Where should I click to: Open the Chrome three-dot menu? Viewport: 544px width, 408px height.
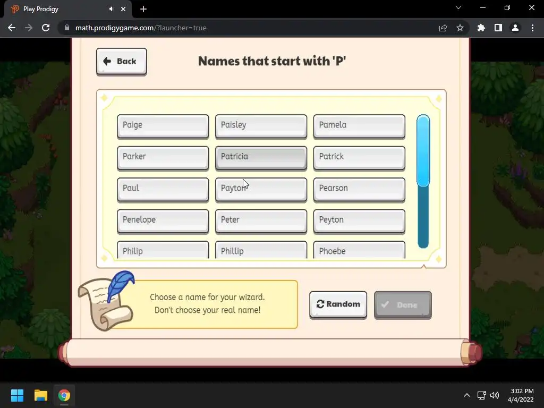point(532,28)
